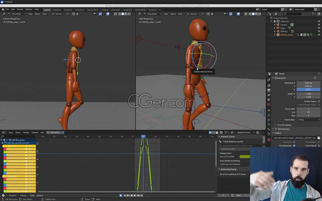Open the Render properties tab icon
Image resolution: width=322 pixels, height=201 pixels.
[x=269, y=85]
